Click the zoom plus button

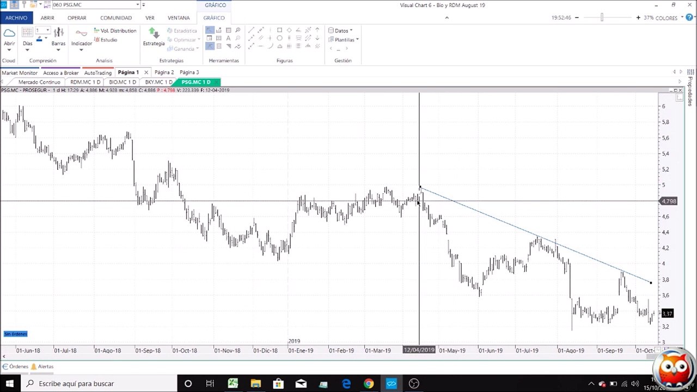click(638, 18)
